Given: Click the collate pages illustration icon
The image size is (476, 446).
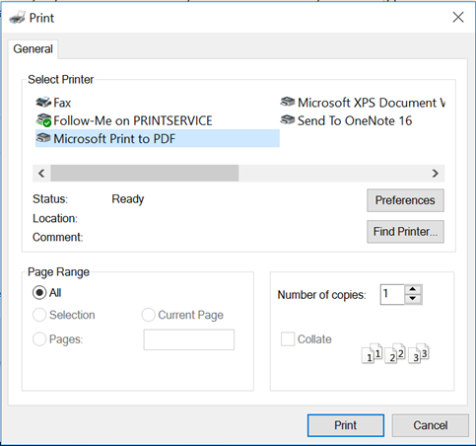Looking at the screenshot, I should pos(395,353).
